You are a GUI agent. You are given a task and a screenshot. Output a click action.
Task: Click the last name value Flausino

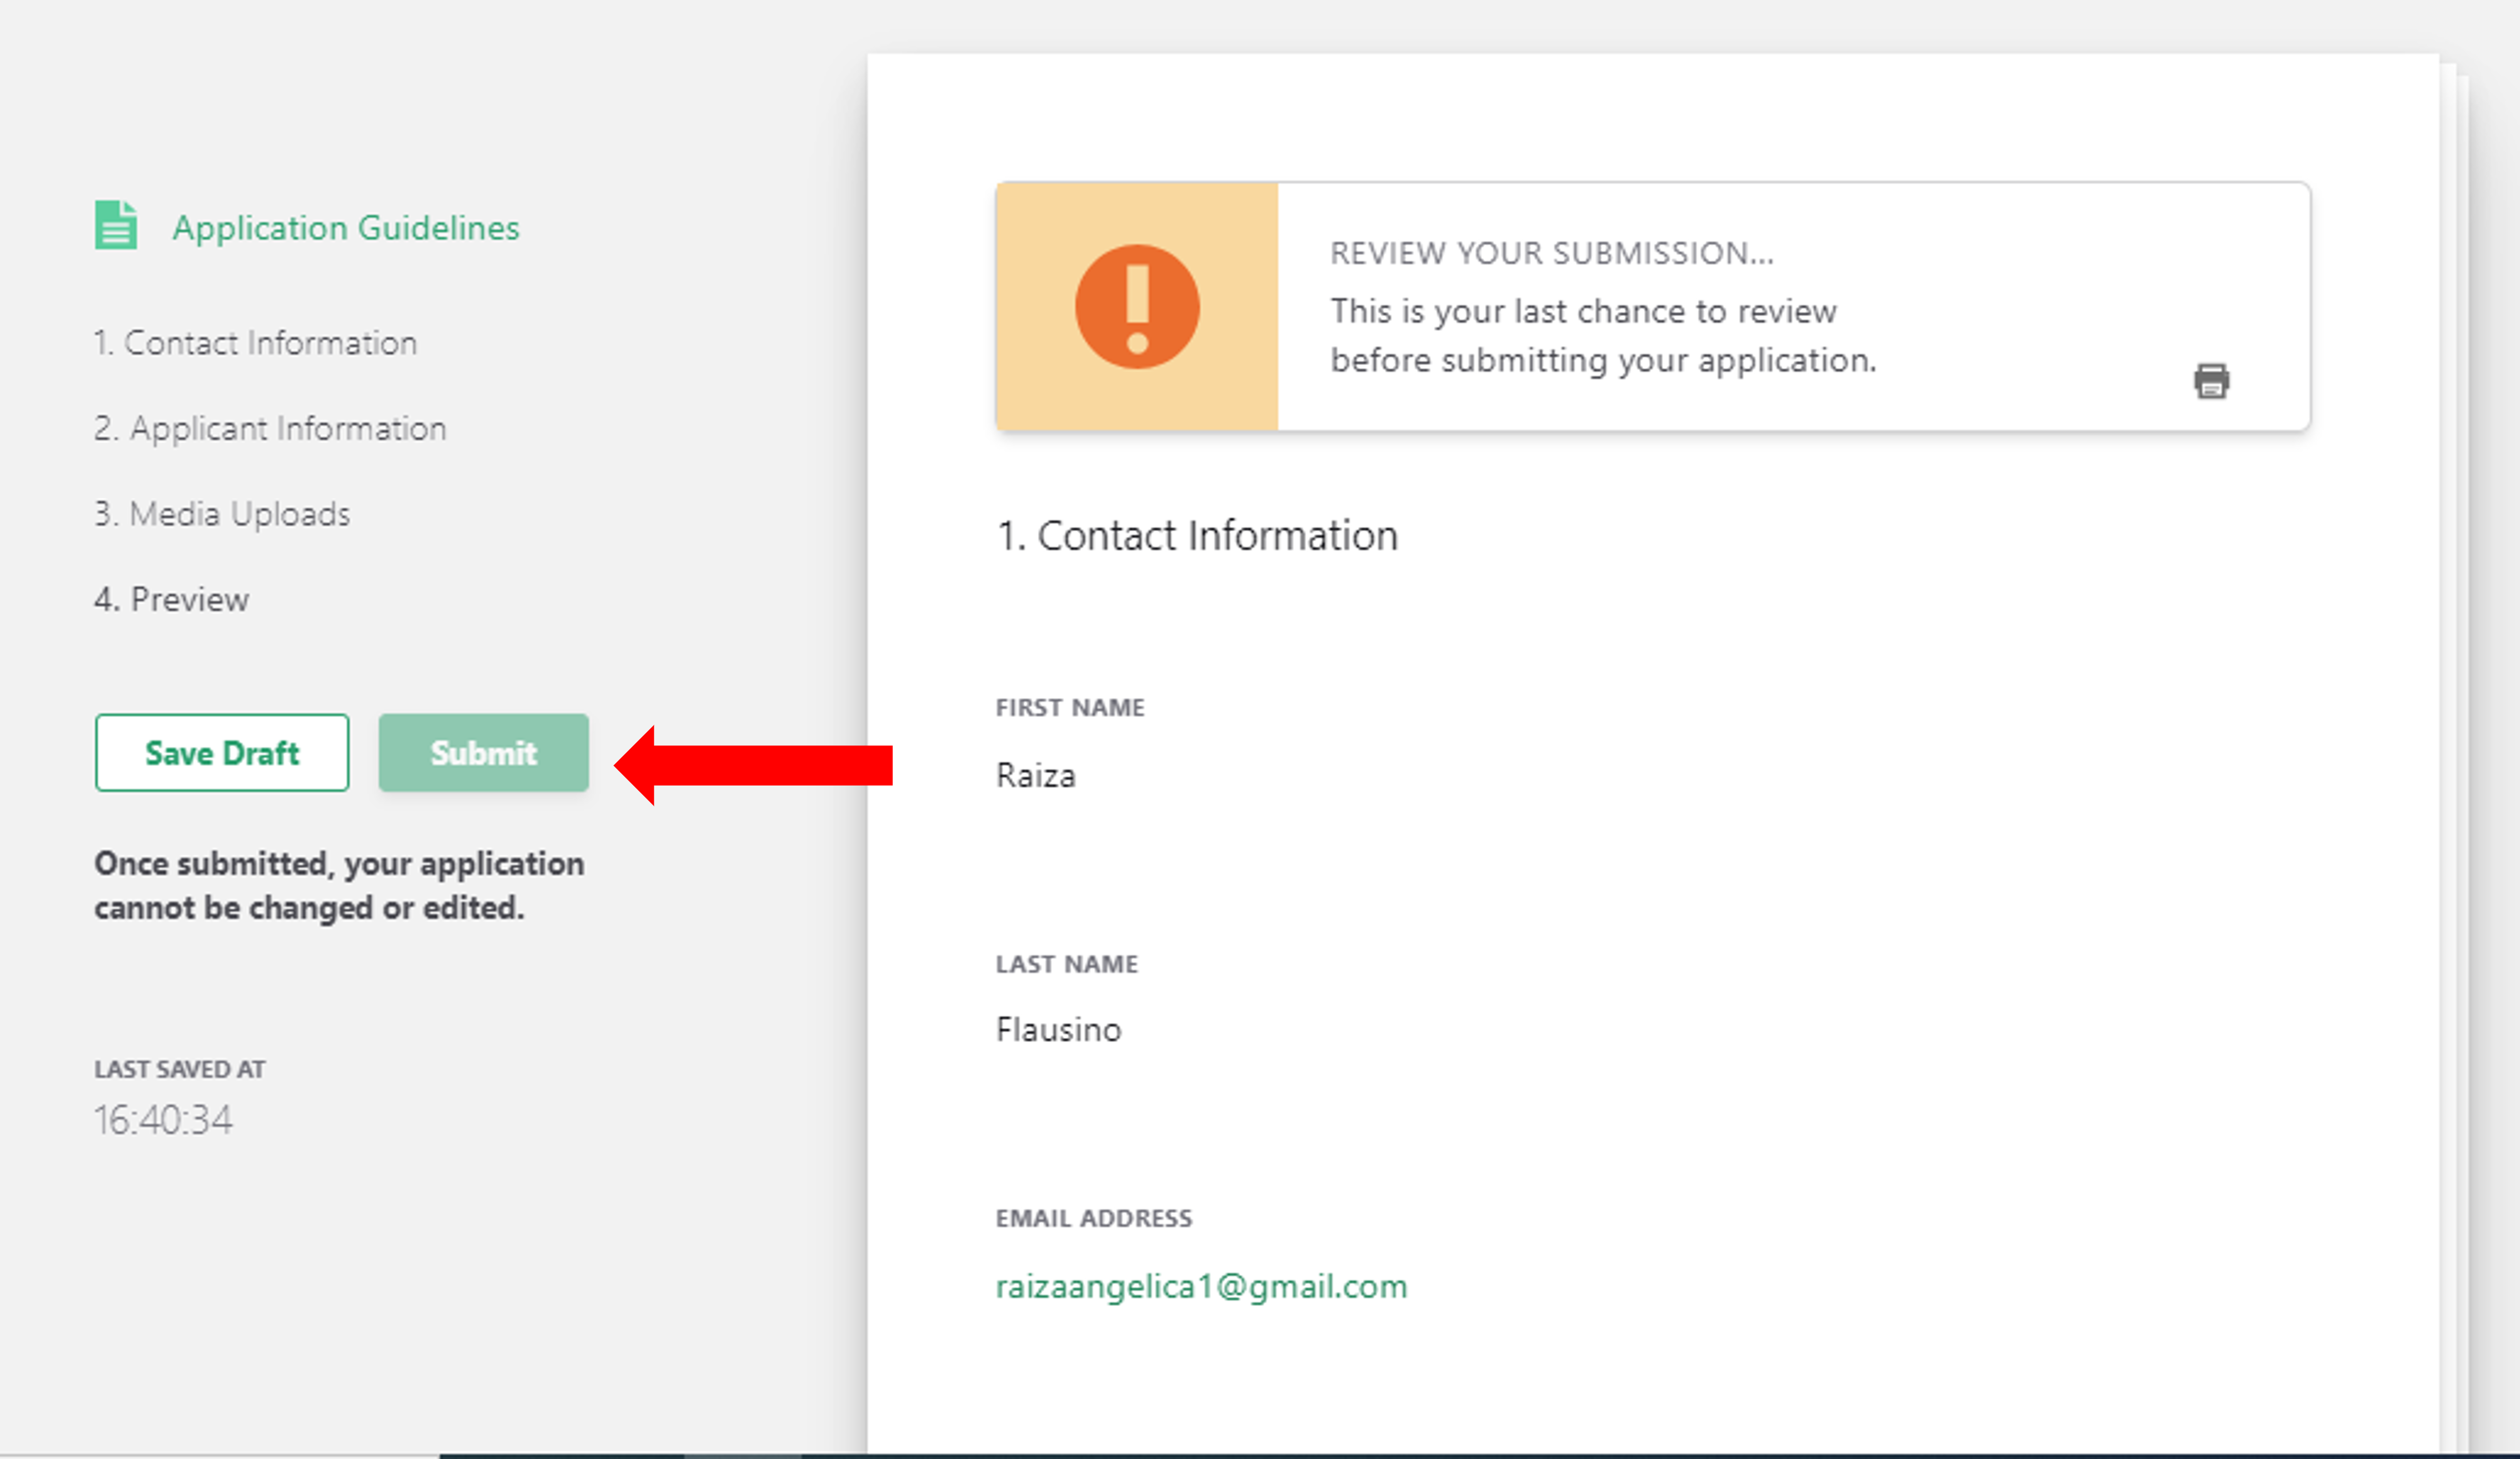(x=1058, y=1030)
